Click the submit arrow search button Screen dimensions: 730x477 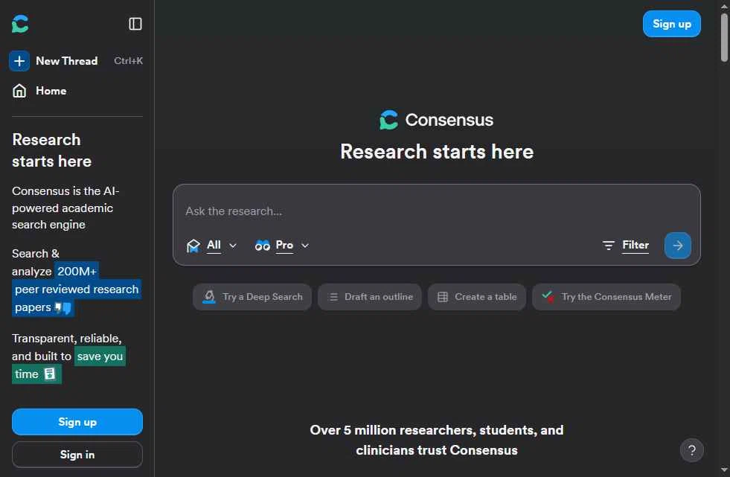677,246
